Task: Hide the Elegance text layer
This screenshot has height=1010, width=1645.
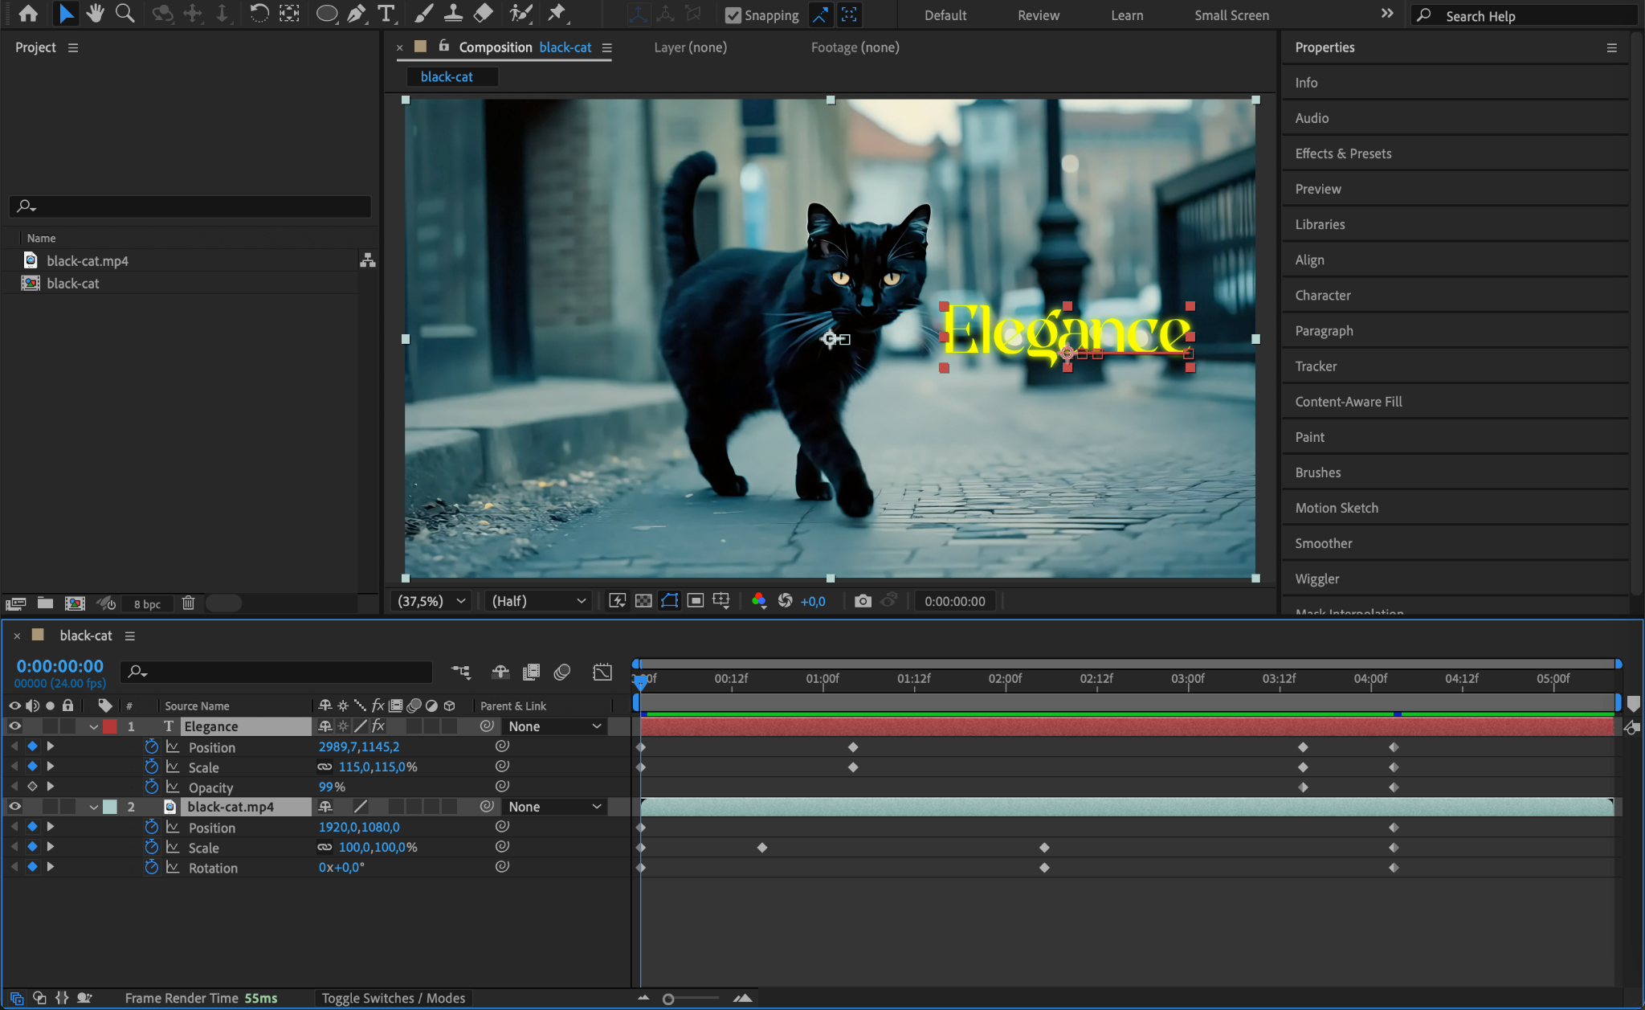Action: click(x=14, y=726)
